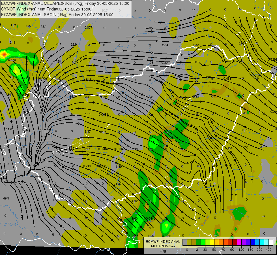Click the map value 0.0771
Viewport: 277px width, 255px height.
[x=89, y=27]
